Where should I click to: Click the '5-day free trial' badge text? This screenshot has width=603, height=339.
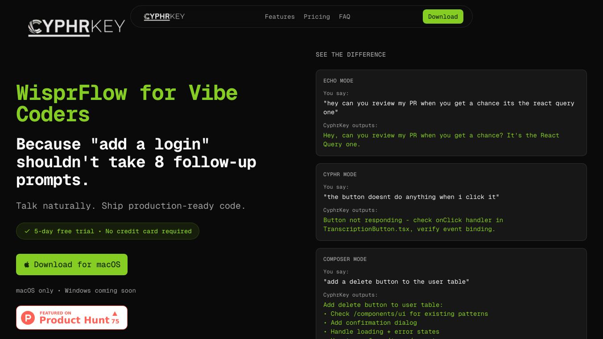click(113, 231)
